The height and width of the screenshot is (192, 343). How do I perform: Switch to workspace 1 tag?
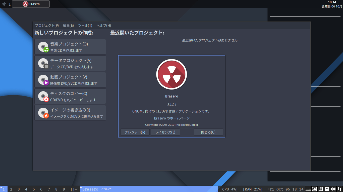pyautogui.click(x=4, y=189)
